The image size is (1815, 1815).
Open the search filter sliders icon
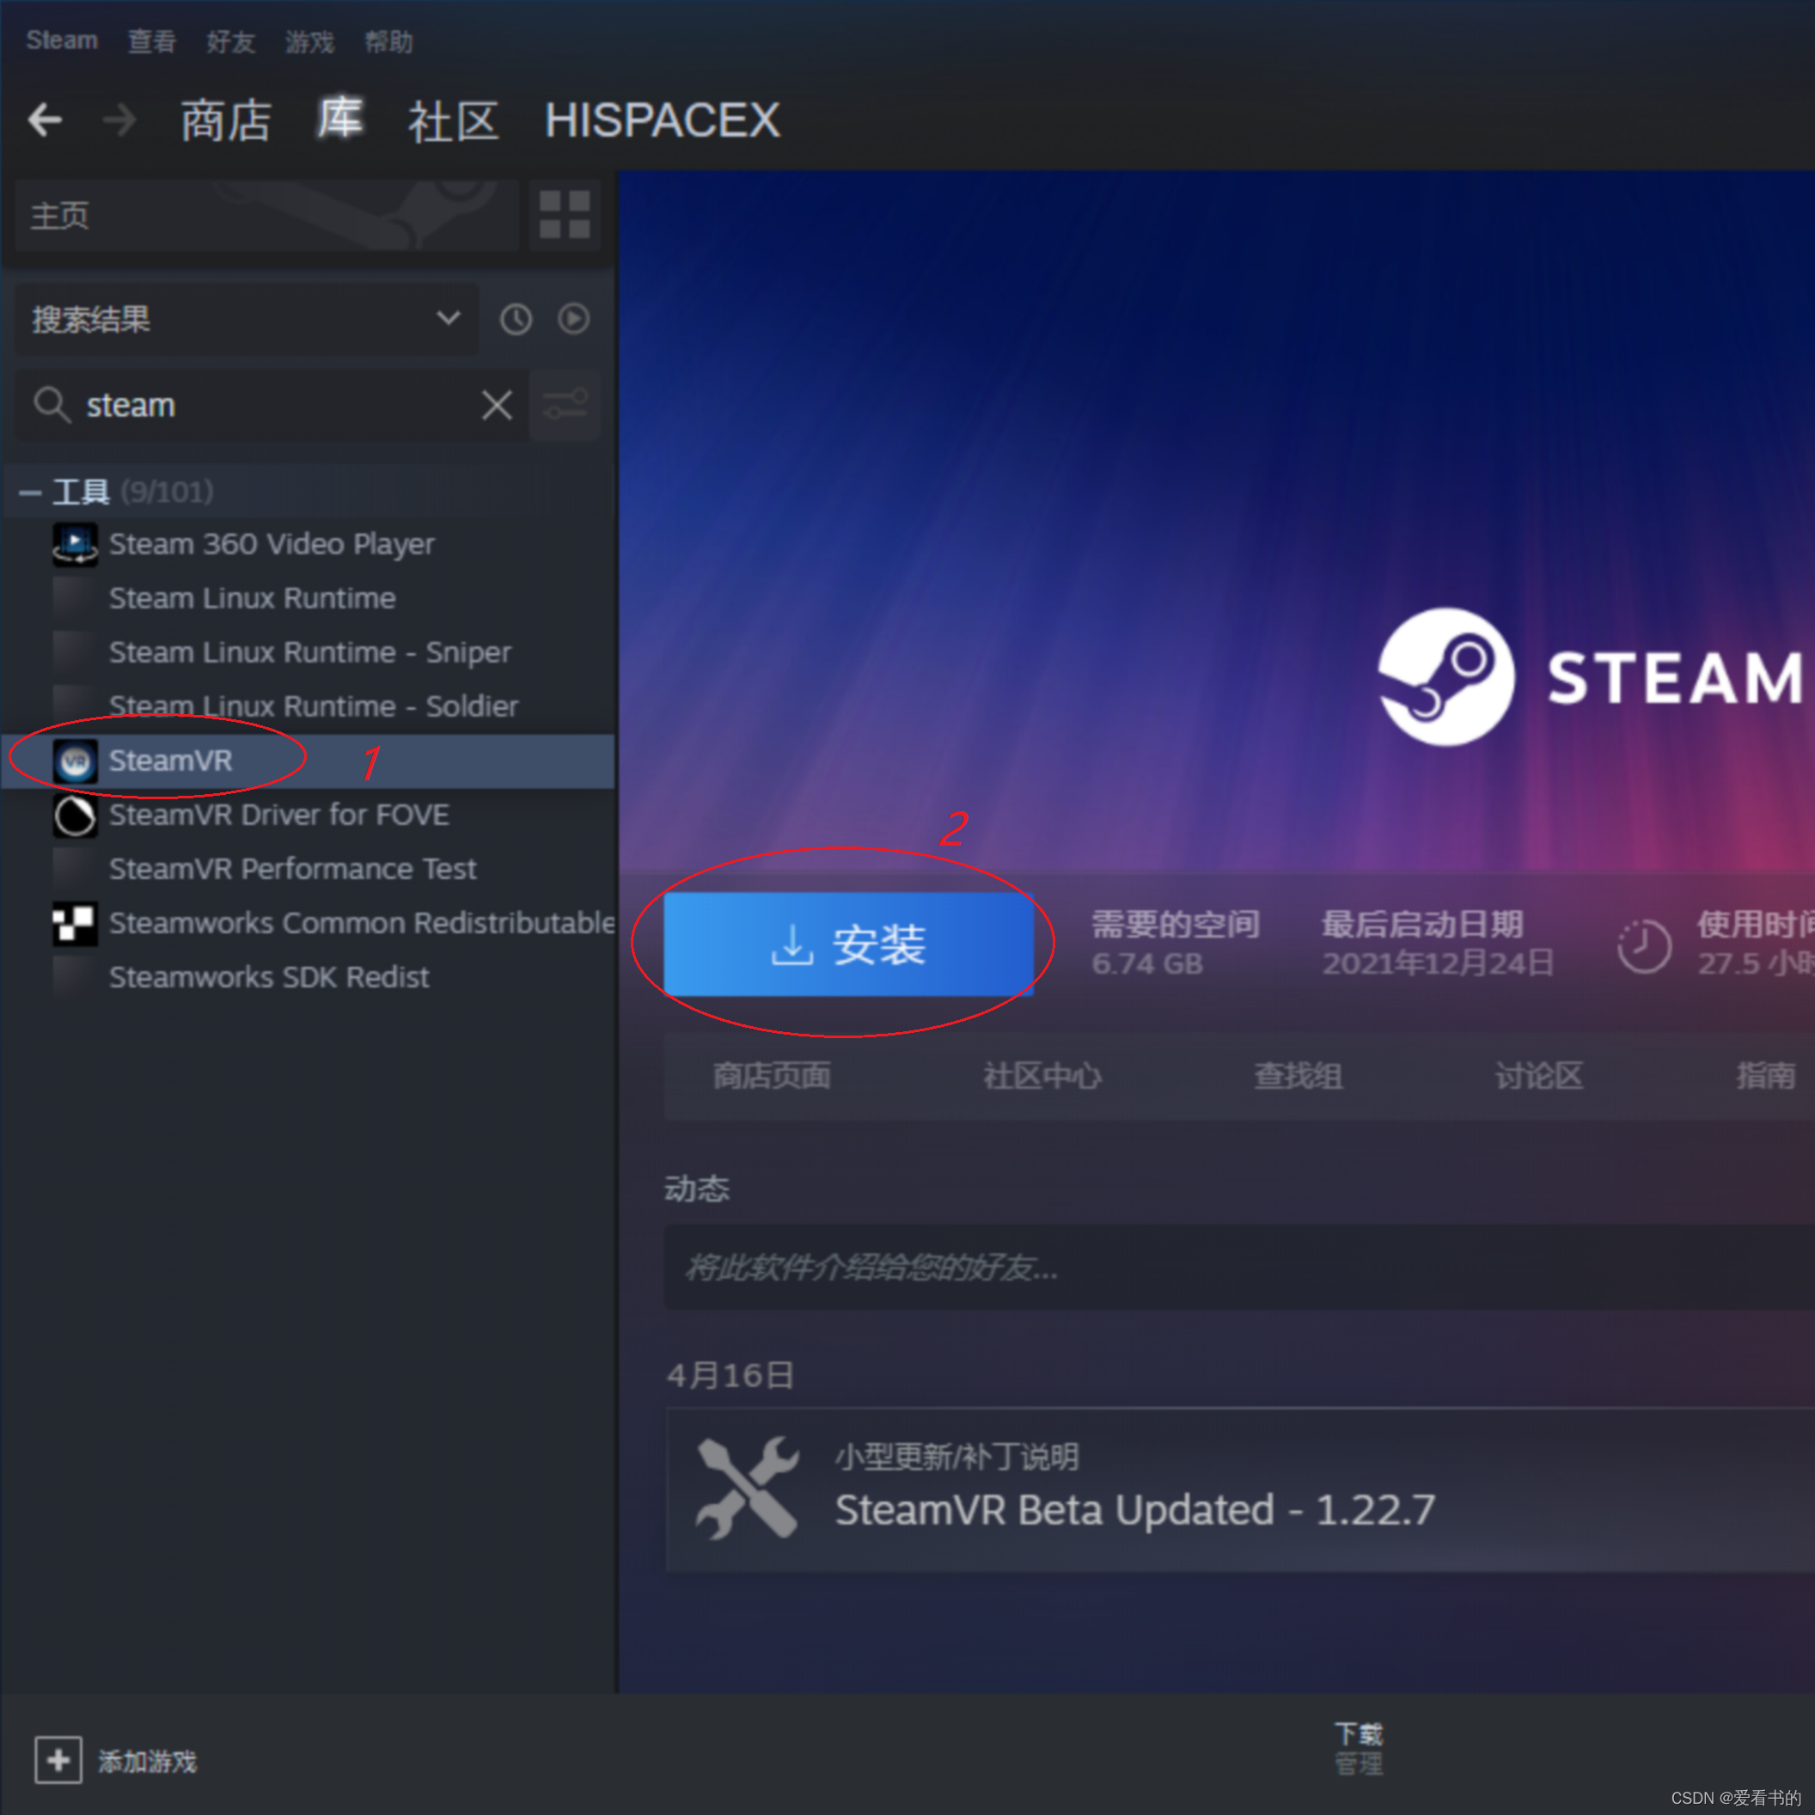pos(565,405)
